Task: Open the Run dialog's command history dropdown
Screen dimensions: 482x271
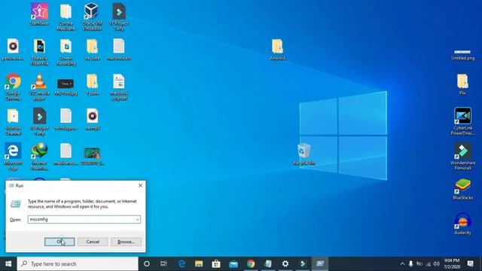Action: pos(137,219)
